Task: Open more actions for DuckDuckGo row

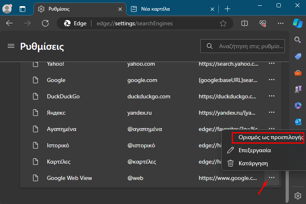Action: [x=272, y=96]
